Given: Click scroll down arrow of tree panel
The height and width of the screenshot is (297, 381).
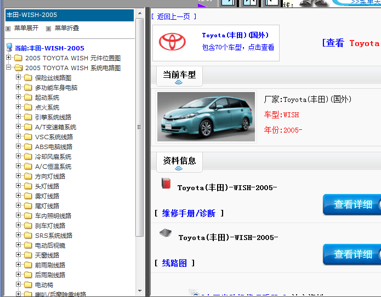Looking at the screenshot, I should pyautogui.click(x=140, y=290).
